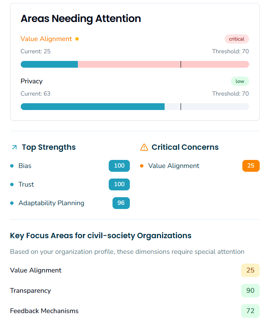Click the Bias score badge showing 100
Image resolution: width=269 pixels, height=319 pixels.
point(119,166)
